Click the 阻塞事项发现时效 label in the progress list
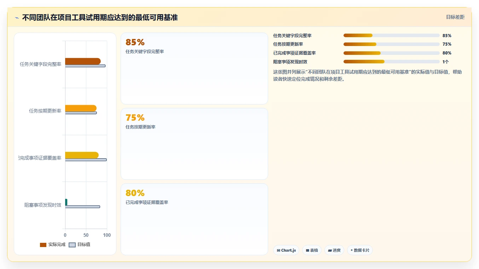The image size is (479, 269). point(290,62)
